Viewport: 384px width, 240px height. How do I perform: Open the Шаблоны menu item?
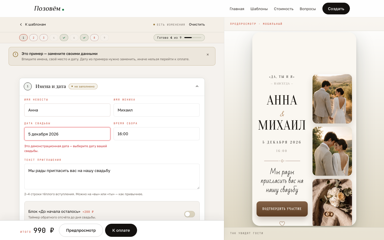(259, 9)
